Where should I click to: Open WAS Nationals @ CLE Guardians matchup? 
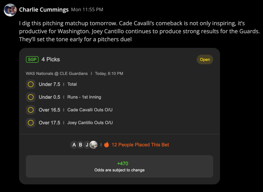57,73
